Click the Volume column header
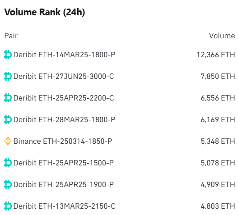 [x=222, y=36]
